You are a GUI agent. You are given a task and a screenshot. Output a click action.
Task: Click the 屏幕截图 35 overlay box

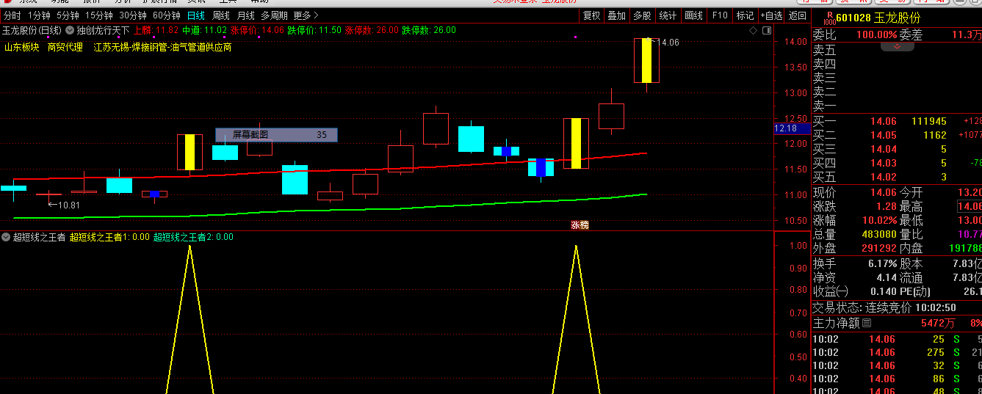276,135
